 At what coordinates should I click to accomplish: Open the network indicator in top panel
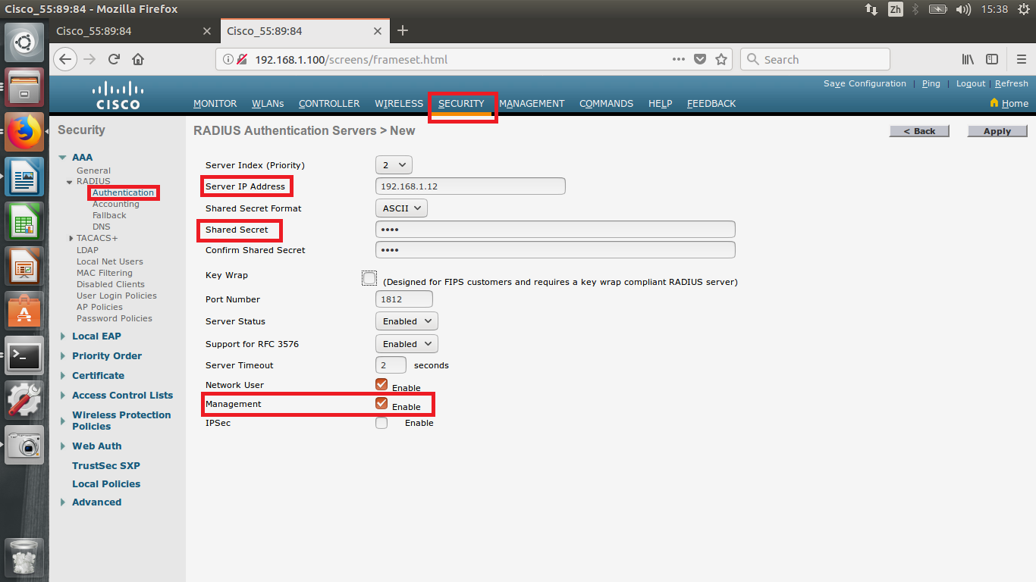[871, 9]
